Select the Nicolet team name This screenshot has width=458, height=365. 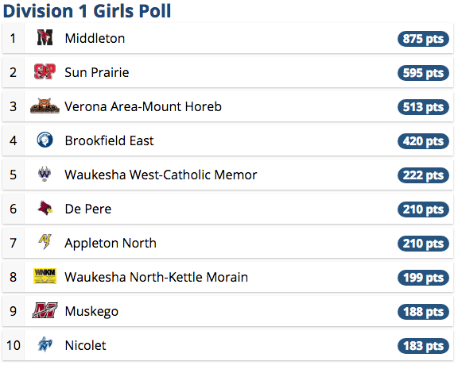click(85, 345)
